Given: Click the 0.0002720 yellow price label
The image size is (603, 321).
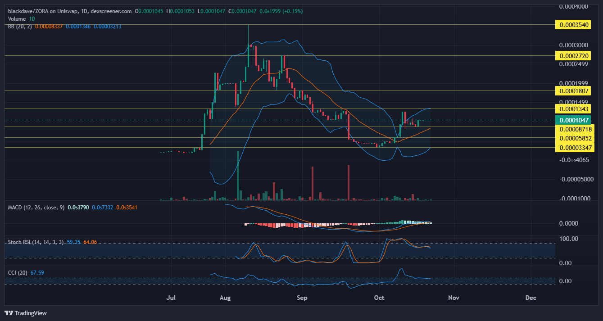Looking at the screenshot, I should click(x=572, y=56).
